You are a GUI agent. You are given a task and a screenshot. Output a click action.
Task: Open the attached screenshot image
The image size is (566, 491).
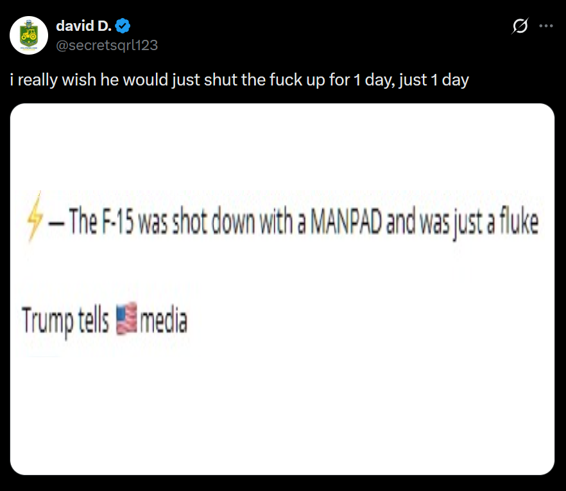click(282, 289)
